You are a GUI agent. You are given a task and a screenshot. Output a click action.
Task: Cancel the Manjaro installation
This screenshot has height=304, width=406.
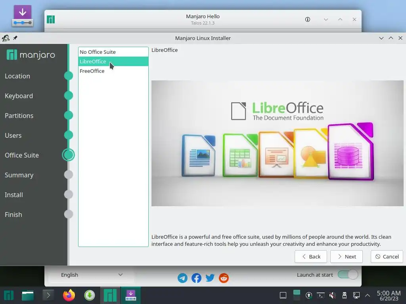[387, 256]
